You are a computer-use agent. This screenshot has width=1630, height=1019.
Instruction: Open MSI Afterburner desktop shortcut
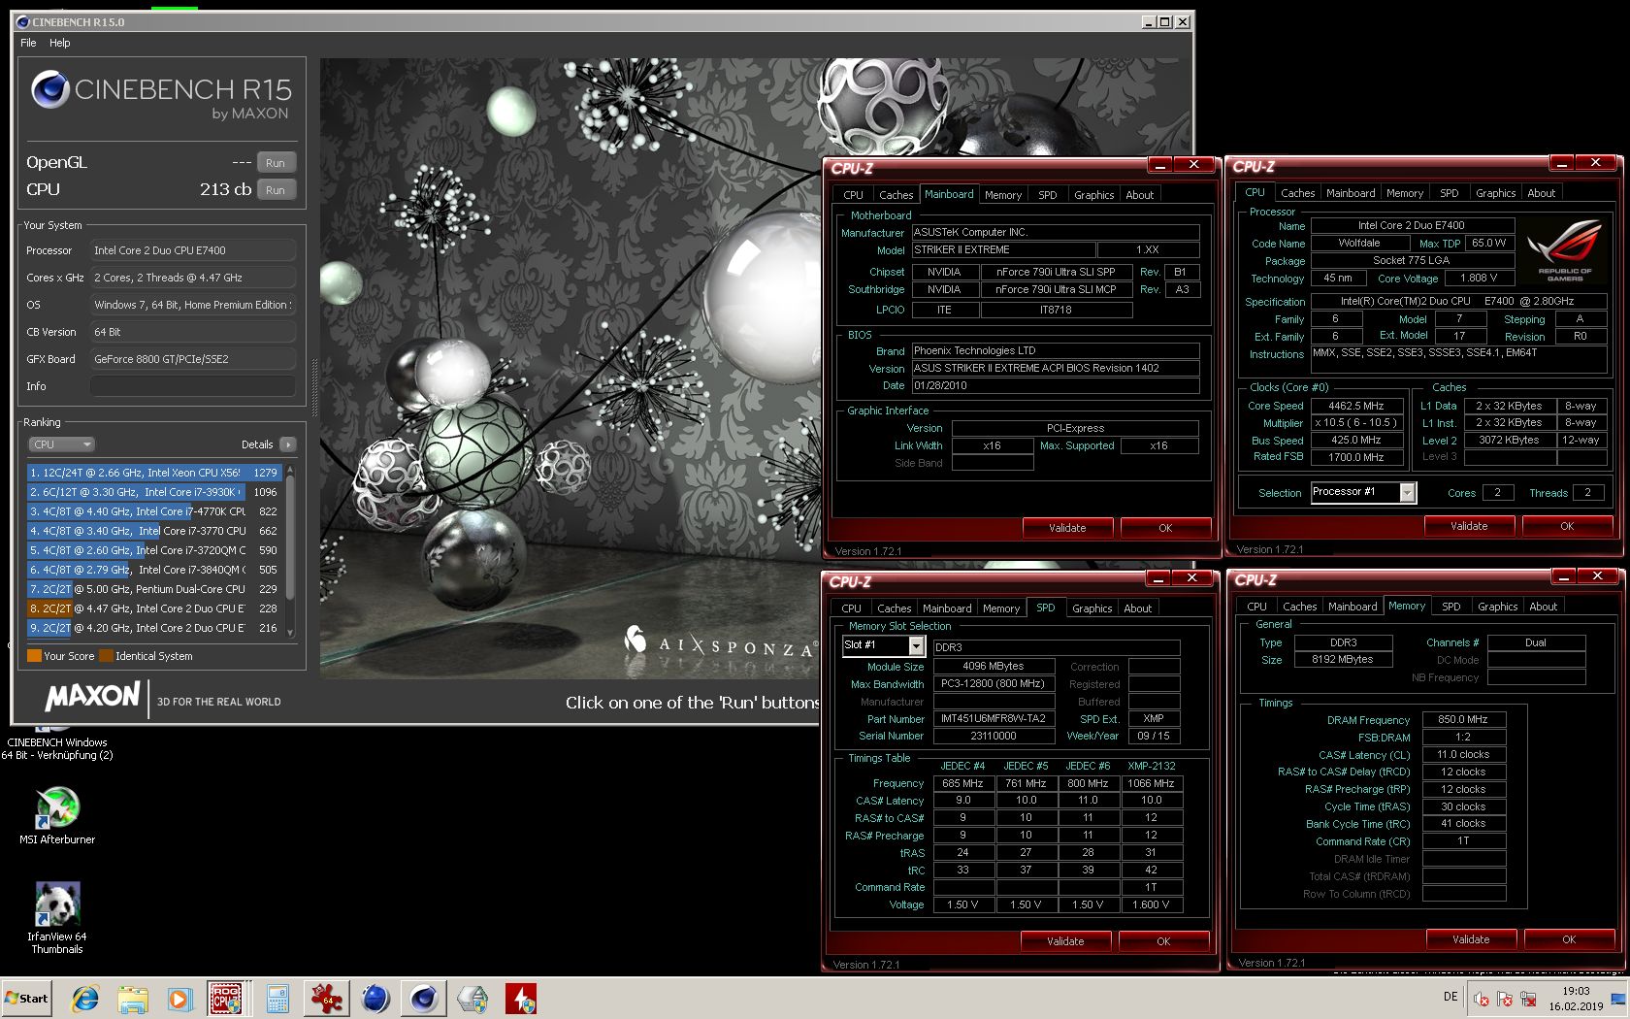(57, 815)
